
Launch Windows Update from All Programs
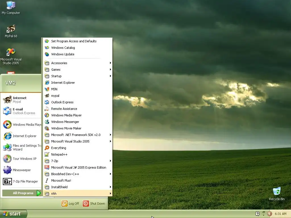pos(78,54)
